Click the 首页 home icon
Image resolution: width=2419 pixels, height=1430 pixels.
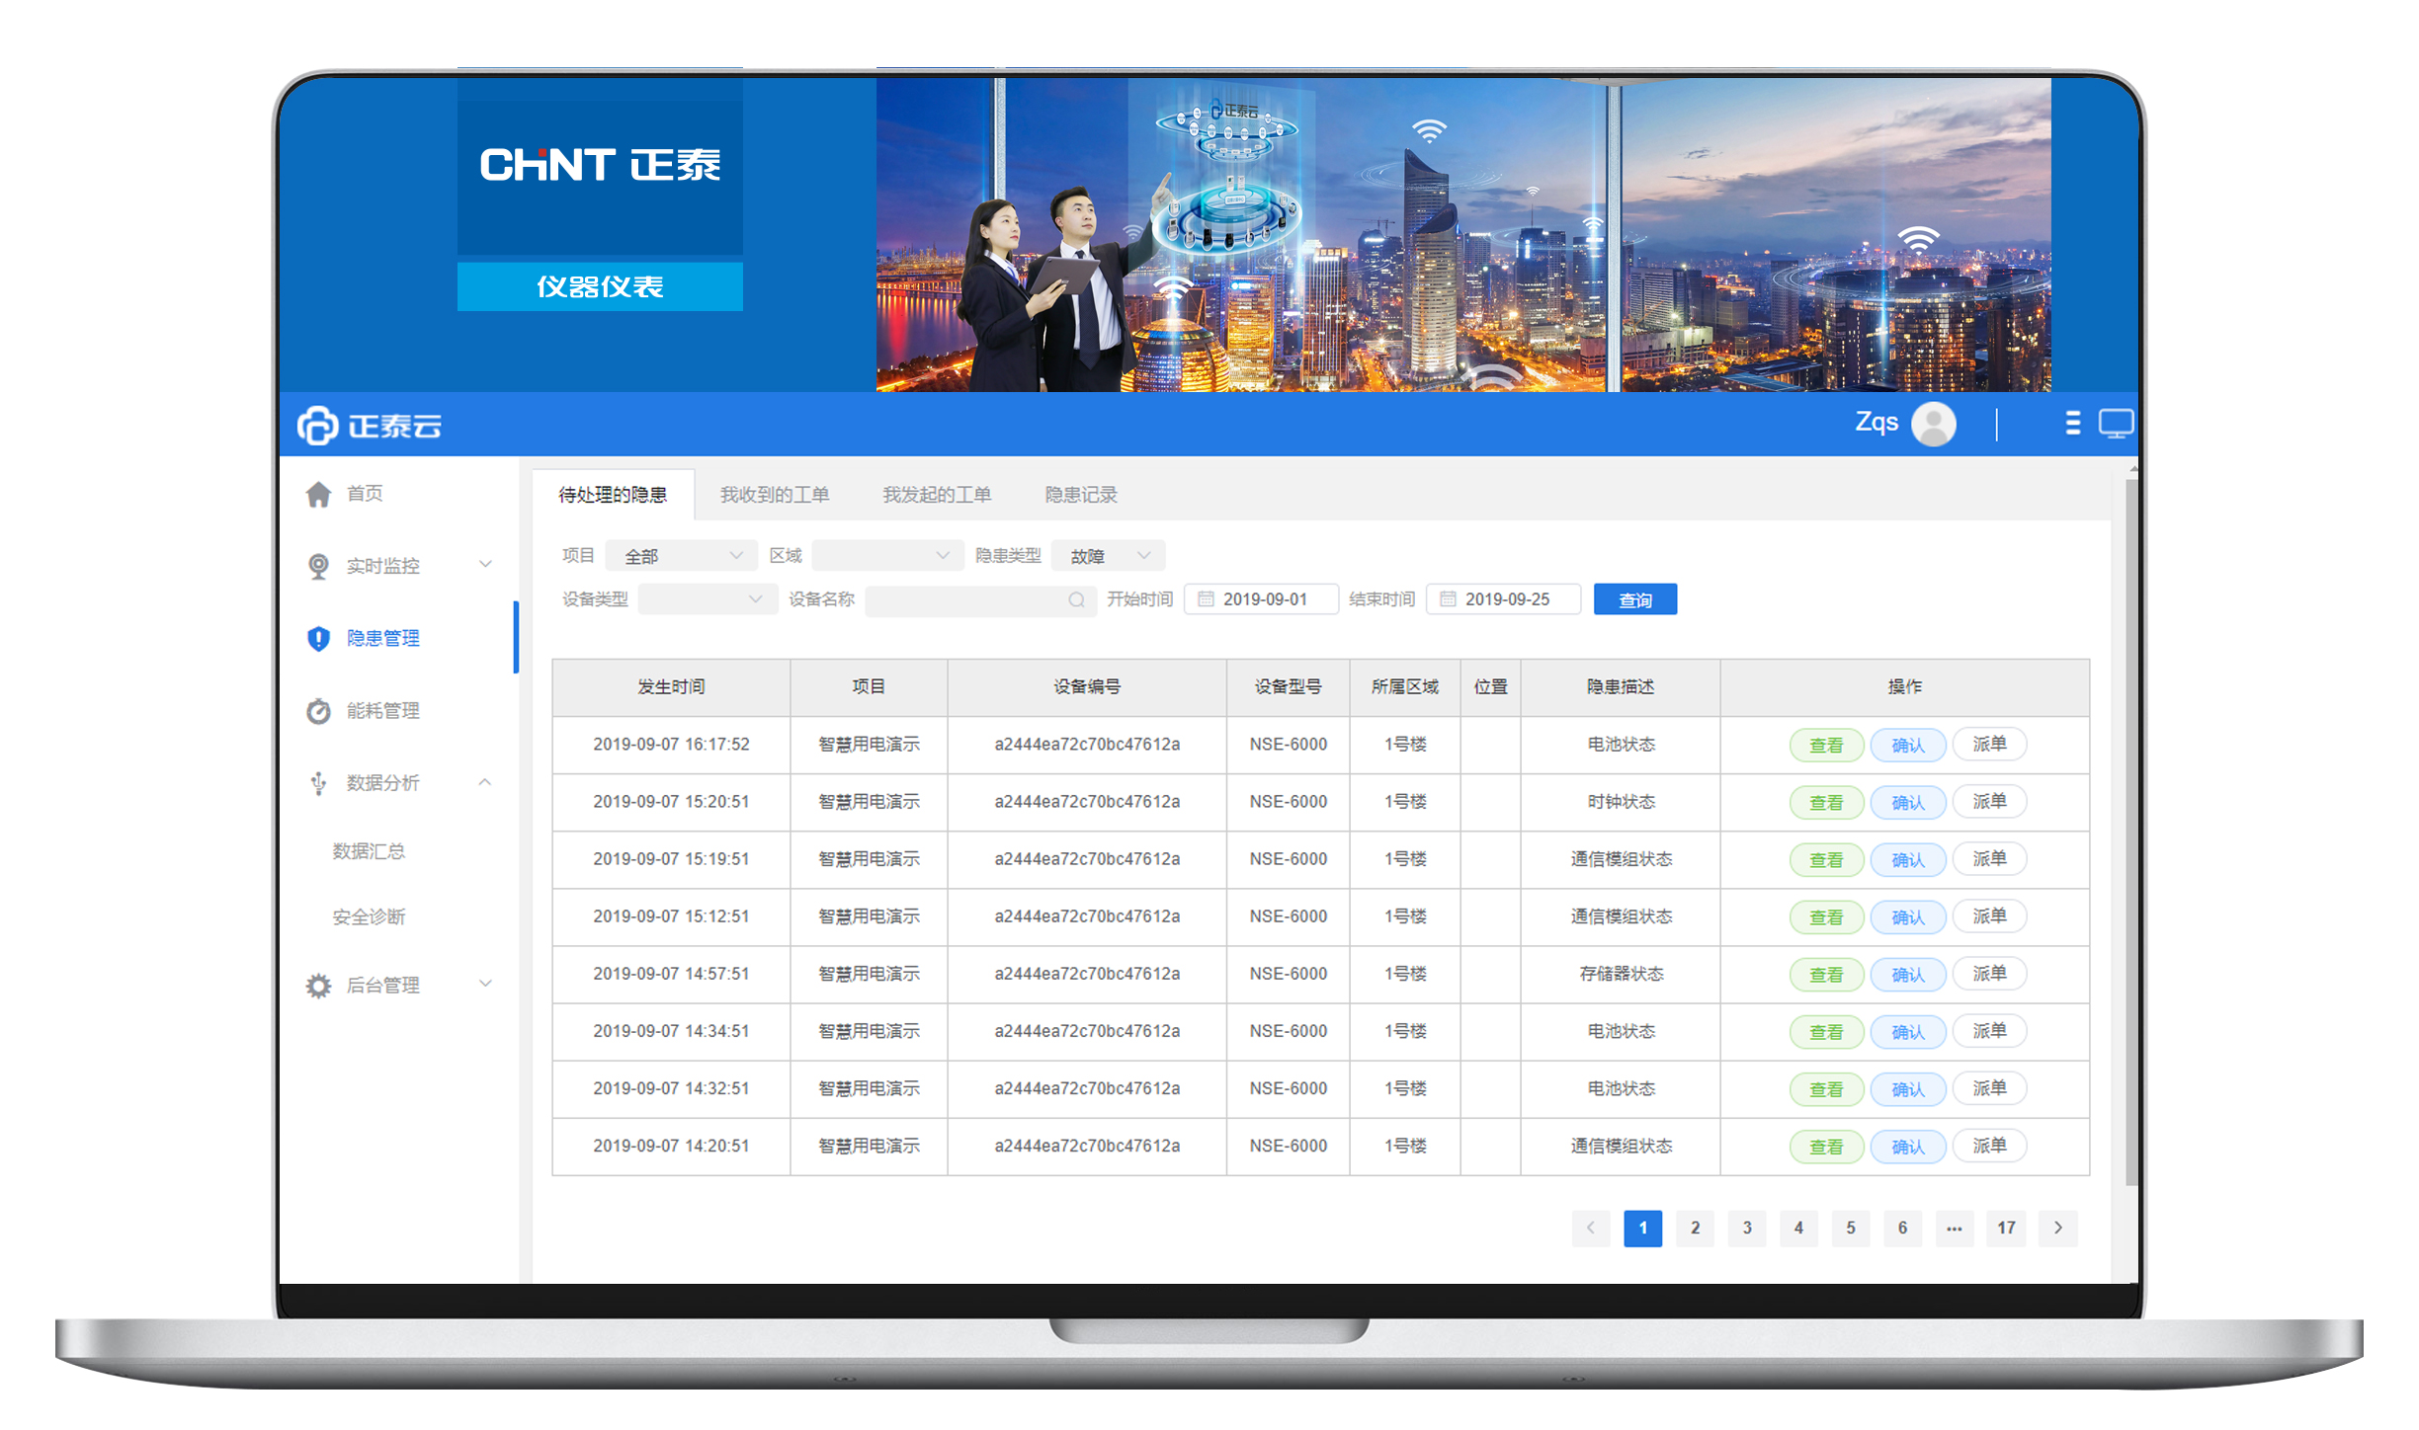pyautogui.click(x=318, y=493)
